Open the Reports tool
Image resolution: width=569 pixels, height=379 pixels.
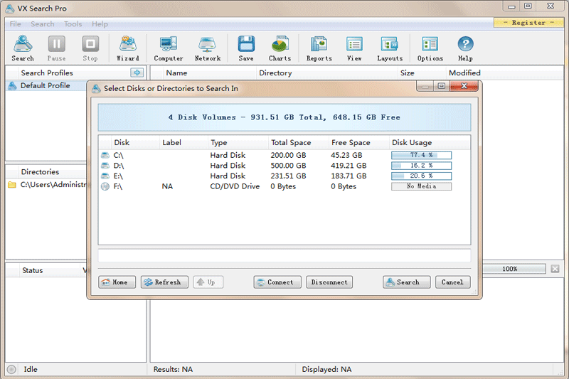[319, 48]
